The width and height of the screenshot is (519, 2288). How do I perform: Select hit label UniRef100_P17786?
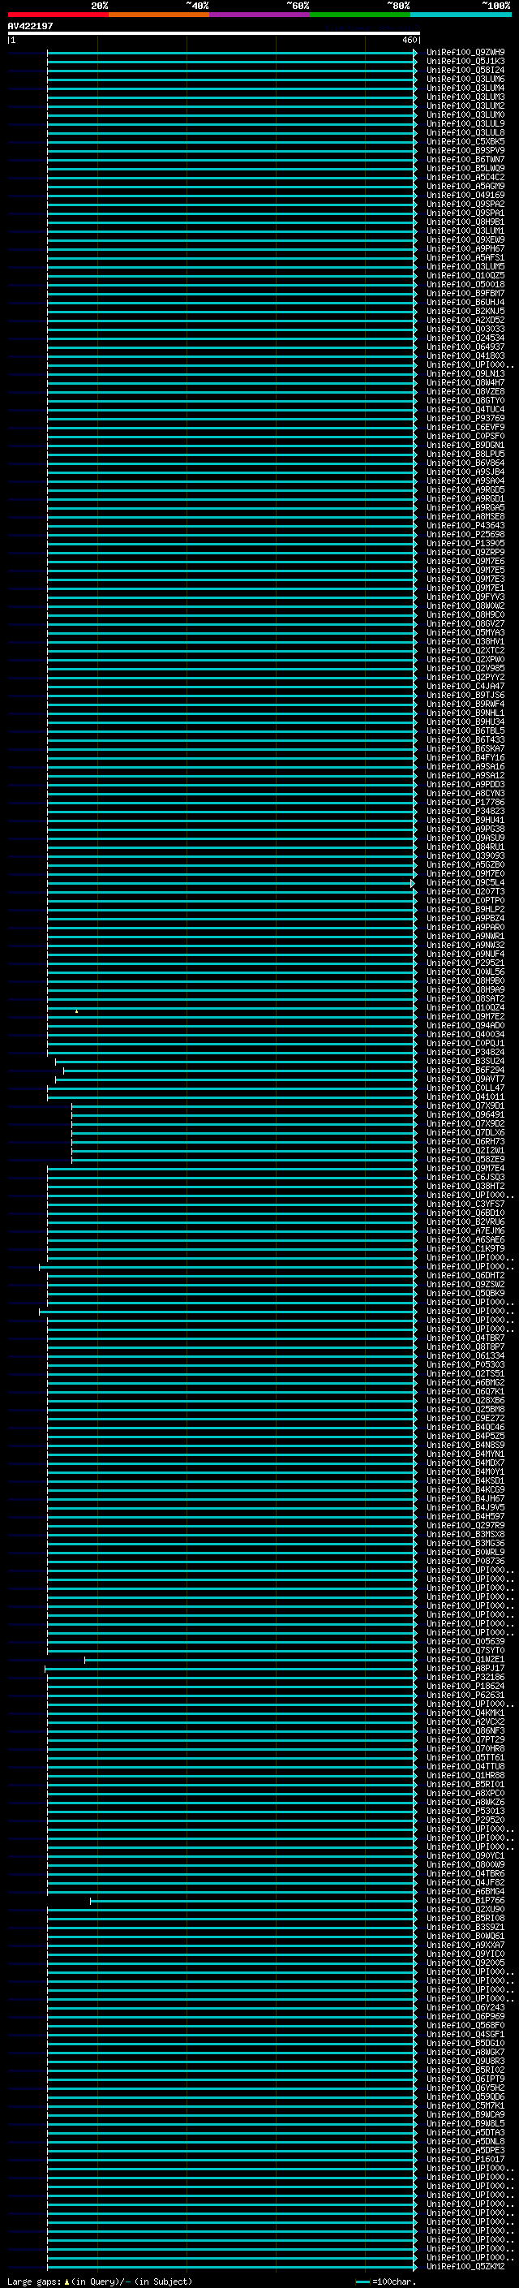click(465, 802)
